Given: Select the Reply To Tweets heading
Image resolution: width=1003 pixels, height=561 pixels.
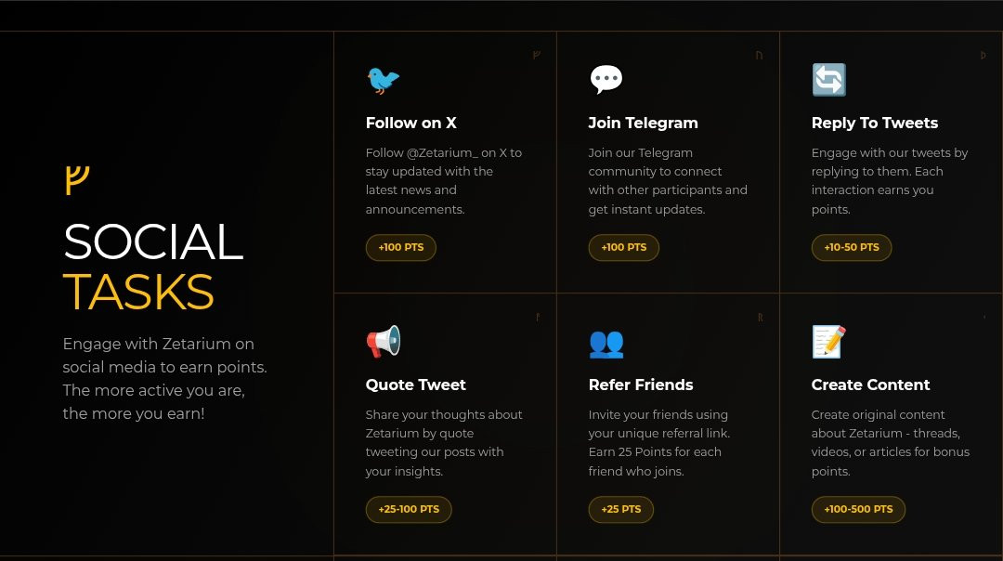Looking at the screenshot, I should (874, 123).
